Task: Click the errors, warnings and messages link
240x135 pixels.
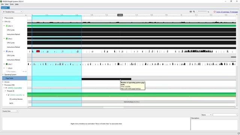Action: tap(227, 12)
